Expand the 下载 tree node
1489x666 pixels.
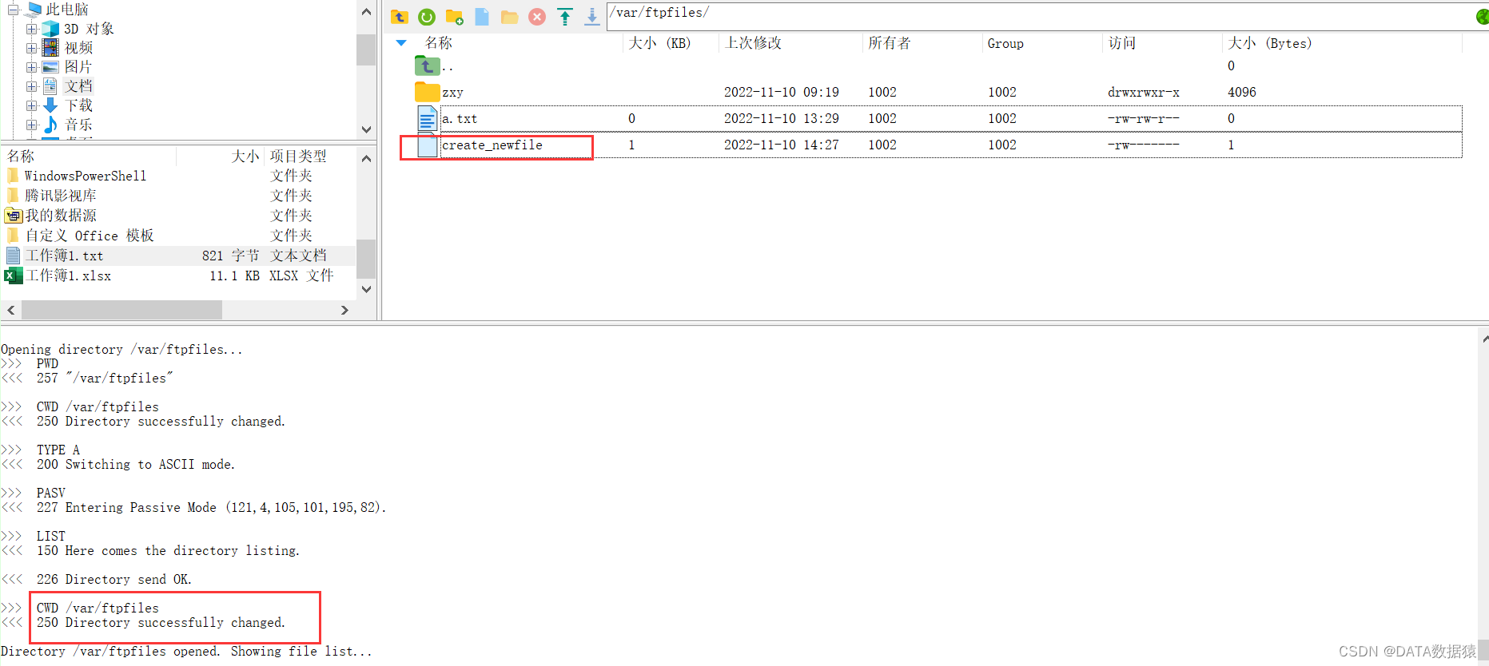(31, 105)
